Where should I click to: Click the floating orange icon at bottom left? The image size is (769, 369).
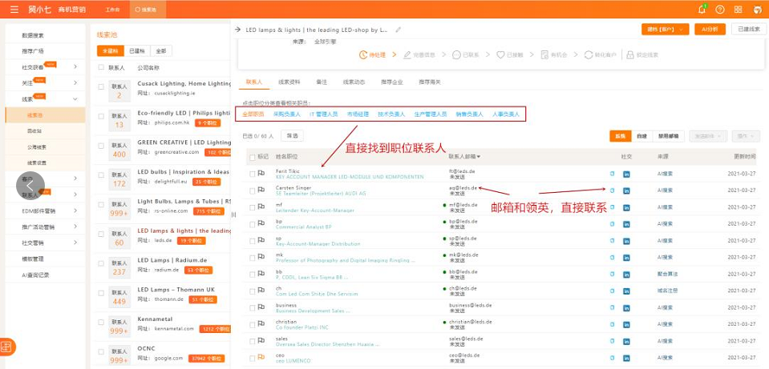7,347
